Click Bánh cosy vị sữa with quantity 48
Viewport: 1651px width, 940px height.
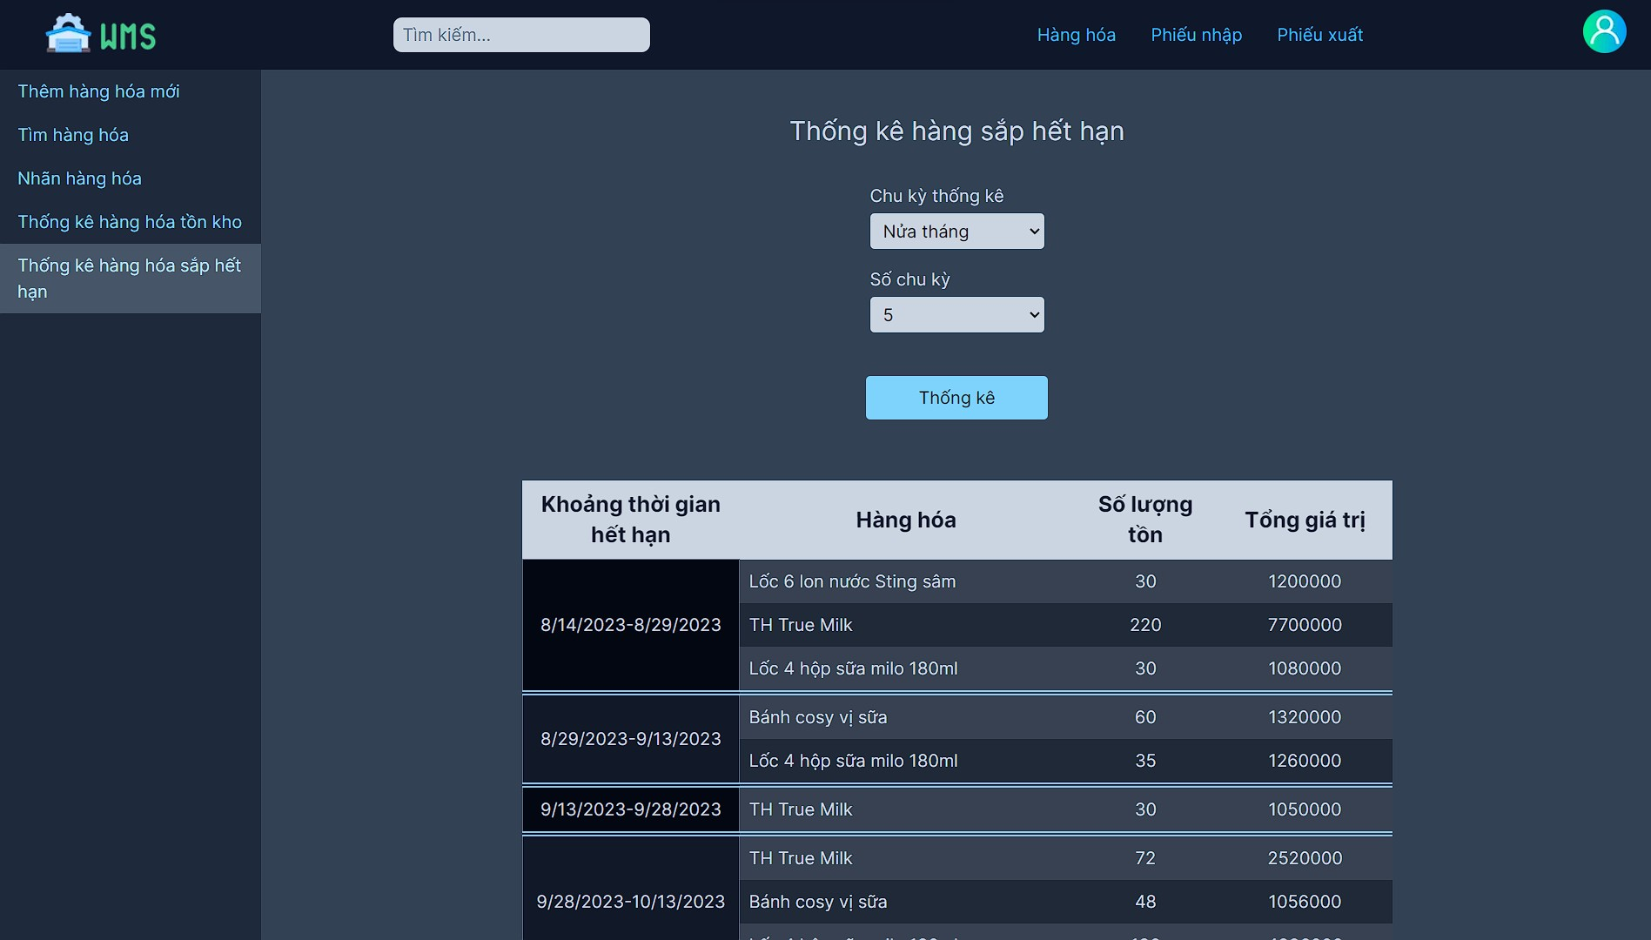pos(1065,902)
